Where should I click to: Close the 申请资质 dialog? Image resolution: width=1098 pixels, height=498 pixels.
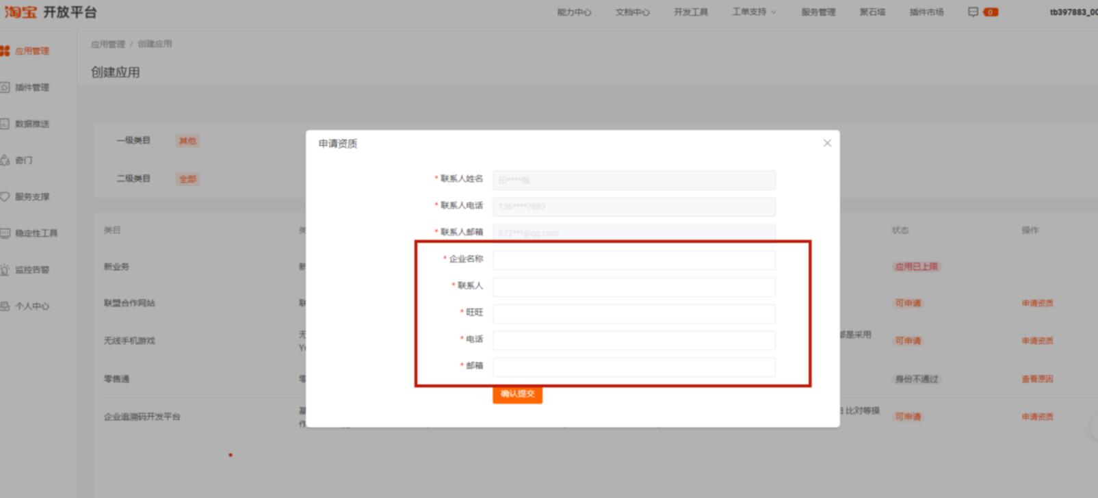click(827, 143)
